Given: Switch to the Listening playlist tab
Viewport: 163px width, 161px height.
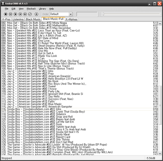Looking at the screenshot, I should tap(18, 19).
